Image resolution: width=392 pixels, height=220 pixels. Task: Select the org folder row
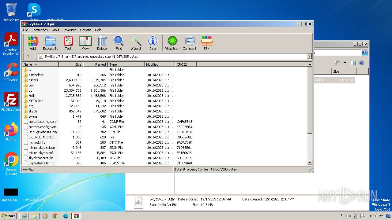pyautogui.click(x=165, y=106)
